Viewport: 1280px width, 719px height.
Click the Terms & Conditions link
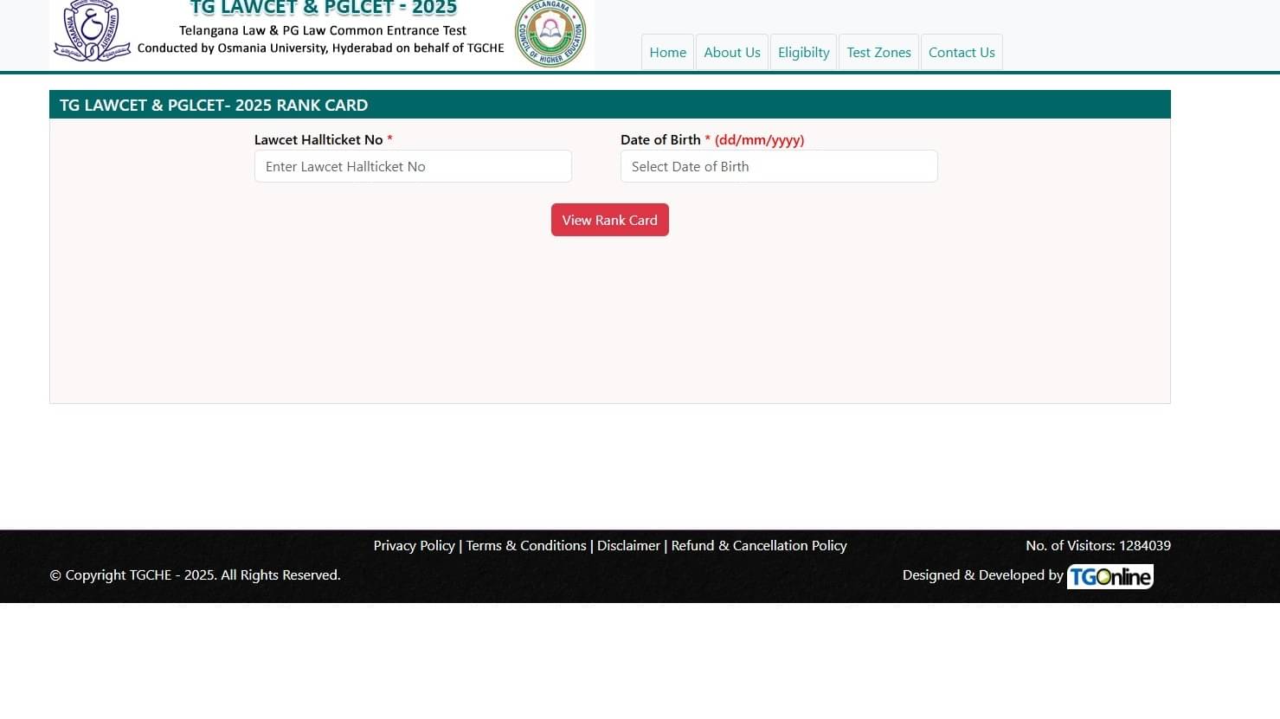(x=526, y=545)
